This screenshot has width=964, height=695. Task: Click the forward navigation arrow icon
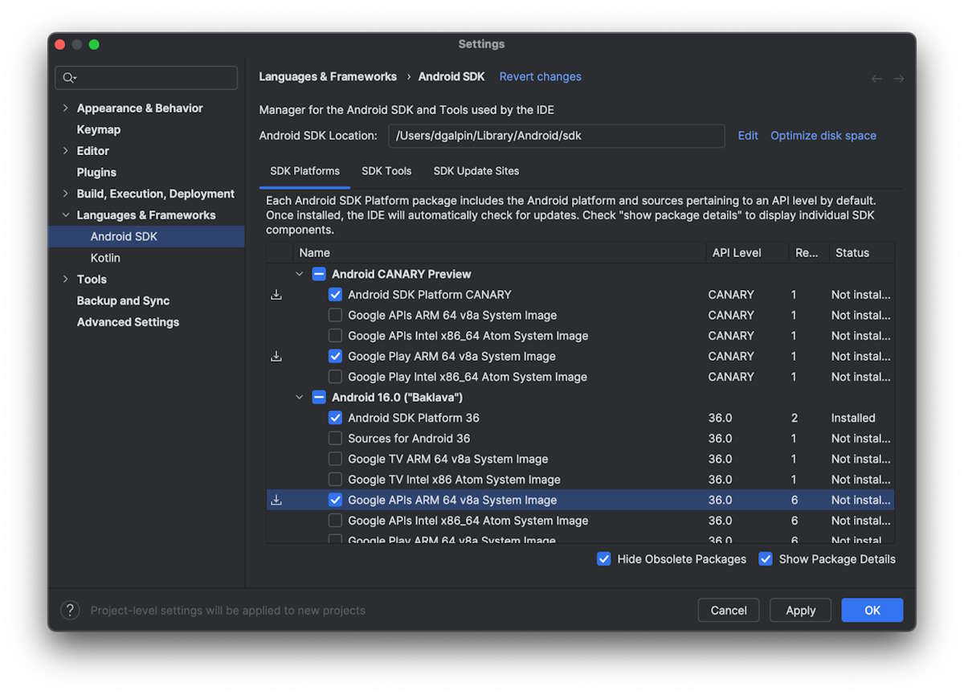coord(899,78)
